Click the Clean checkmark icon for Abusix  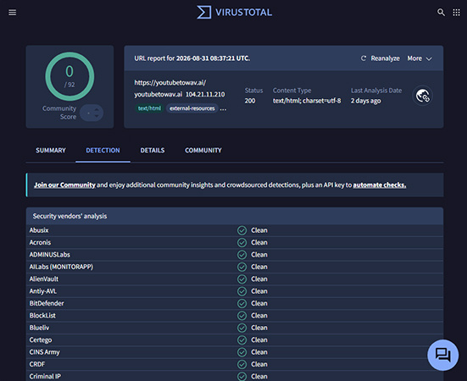click(242, 230)
